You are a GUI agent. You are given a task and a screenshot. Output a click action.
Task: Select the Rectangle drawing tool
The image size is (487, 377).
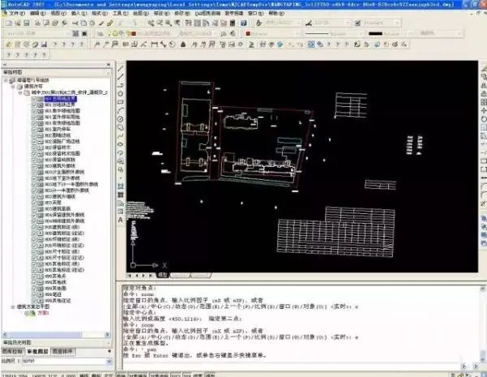point(121,102)
